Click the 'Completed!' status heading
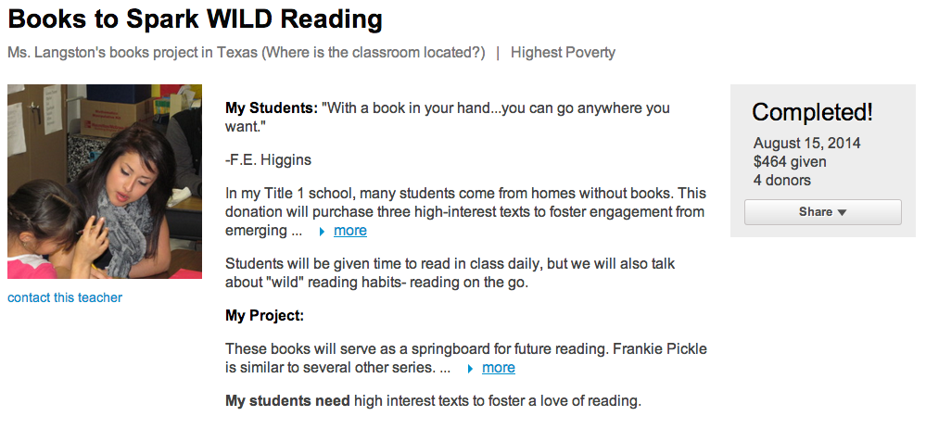926x429 pixels. [x=812, y=113]
